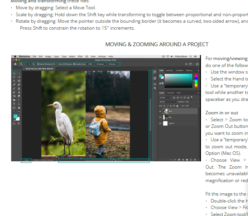Click the layer styles fx icon
The width and height of the screenshot is (248, 216).
(x=175, y=160)
